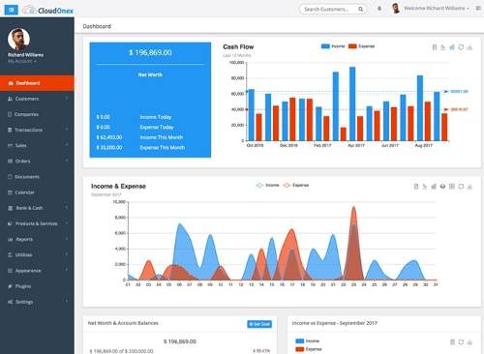Click the magnifier icon in customer search

(x=360, y=10)
